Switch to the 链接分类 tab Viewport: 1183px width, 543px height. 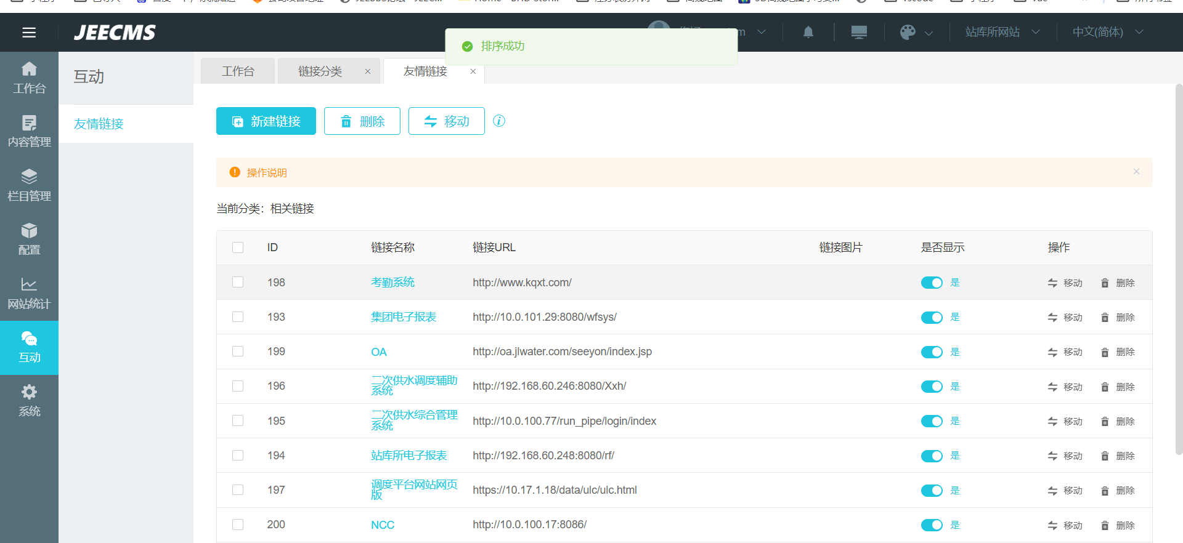[320, 71]
